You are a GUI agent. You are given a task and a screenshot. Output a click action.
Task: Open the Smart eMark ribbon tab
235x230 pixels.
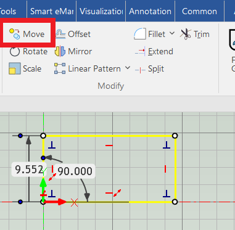(52, 11)
